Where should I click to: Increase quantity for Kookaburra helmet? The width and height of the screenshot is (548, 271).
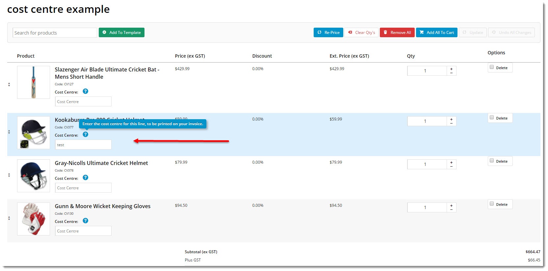tap(452, 119)
